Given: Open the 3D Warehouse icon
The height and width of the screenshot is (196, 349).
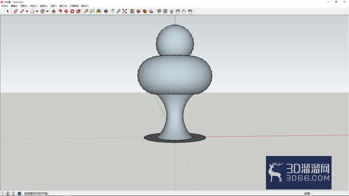Looking at the screenshot, I should point(132,11).
